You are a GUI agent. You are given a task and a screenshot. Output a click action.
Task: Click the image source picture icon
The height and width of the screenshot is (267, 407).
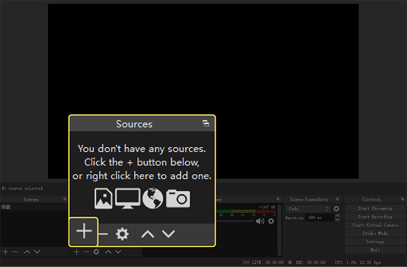[103, 198]
